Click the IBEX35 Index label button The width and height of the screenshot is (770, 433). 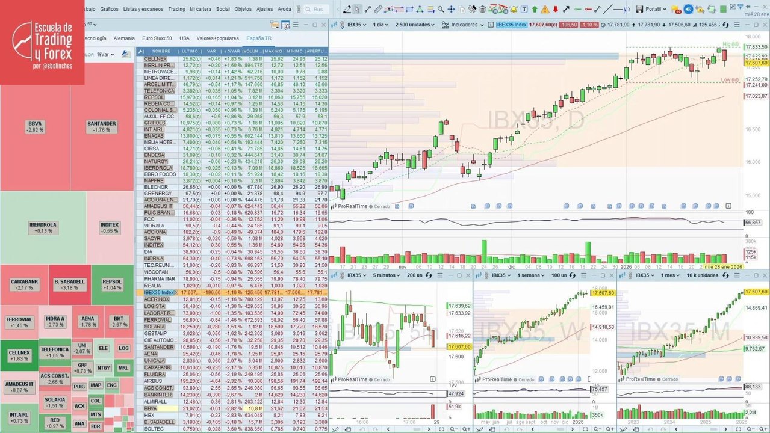coord(512,25)
